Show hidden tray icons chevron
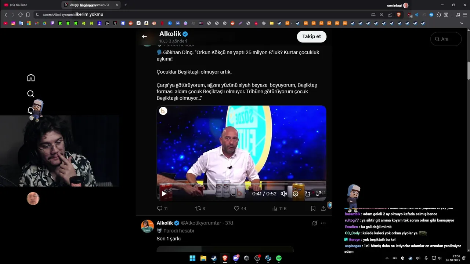This screenshot has width=470, height=264. (x=387, y=258)
